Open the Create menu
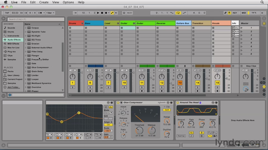 (44, 2)
